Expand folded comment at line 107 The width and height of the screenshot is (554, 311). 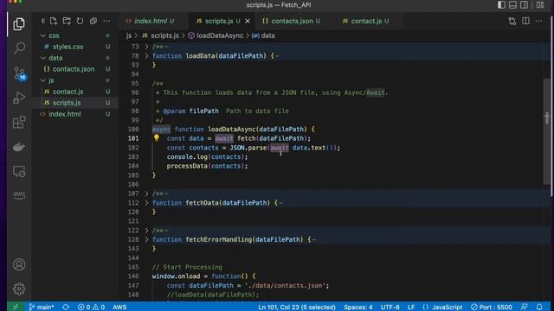pos(146,194)
